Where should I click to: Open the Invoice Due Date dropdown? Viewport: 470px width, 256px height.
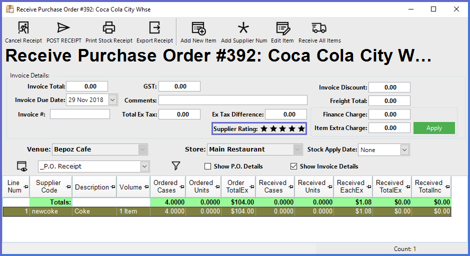[x=112, y=100]
